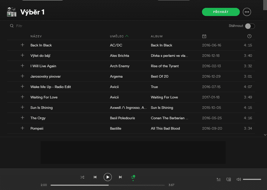Skip to previous track
Image resolution: width=267 pixels, height=190 pixels.
(x=95, y=177)
